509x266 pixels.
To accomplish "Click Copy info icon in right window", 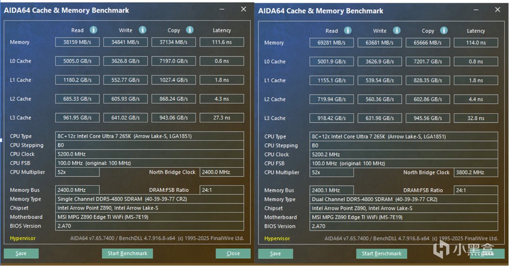I will point(444,31).
